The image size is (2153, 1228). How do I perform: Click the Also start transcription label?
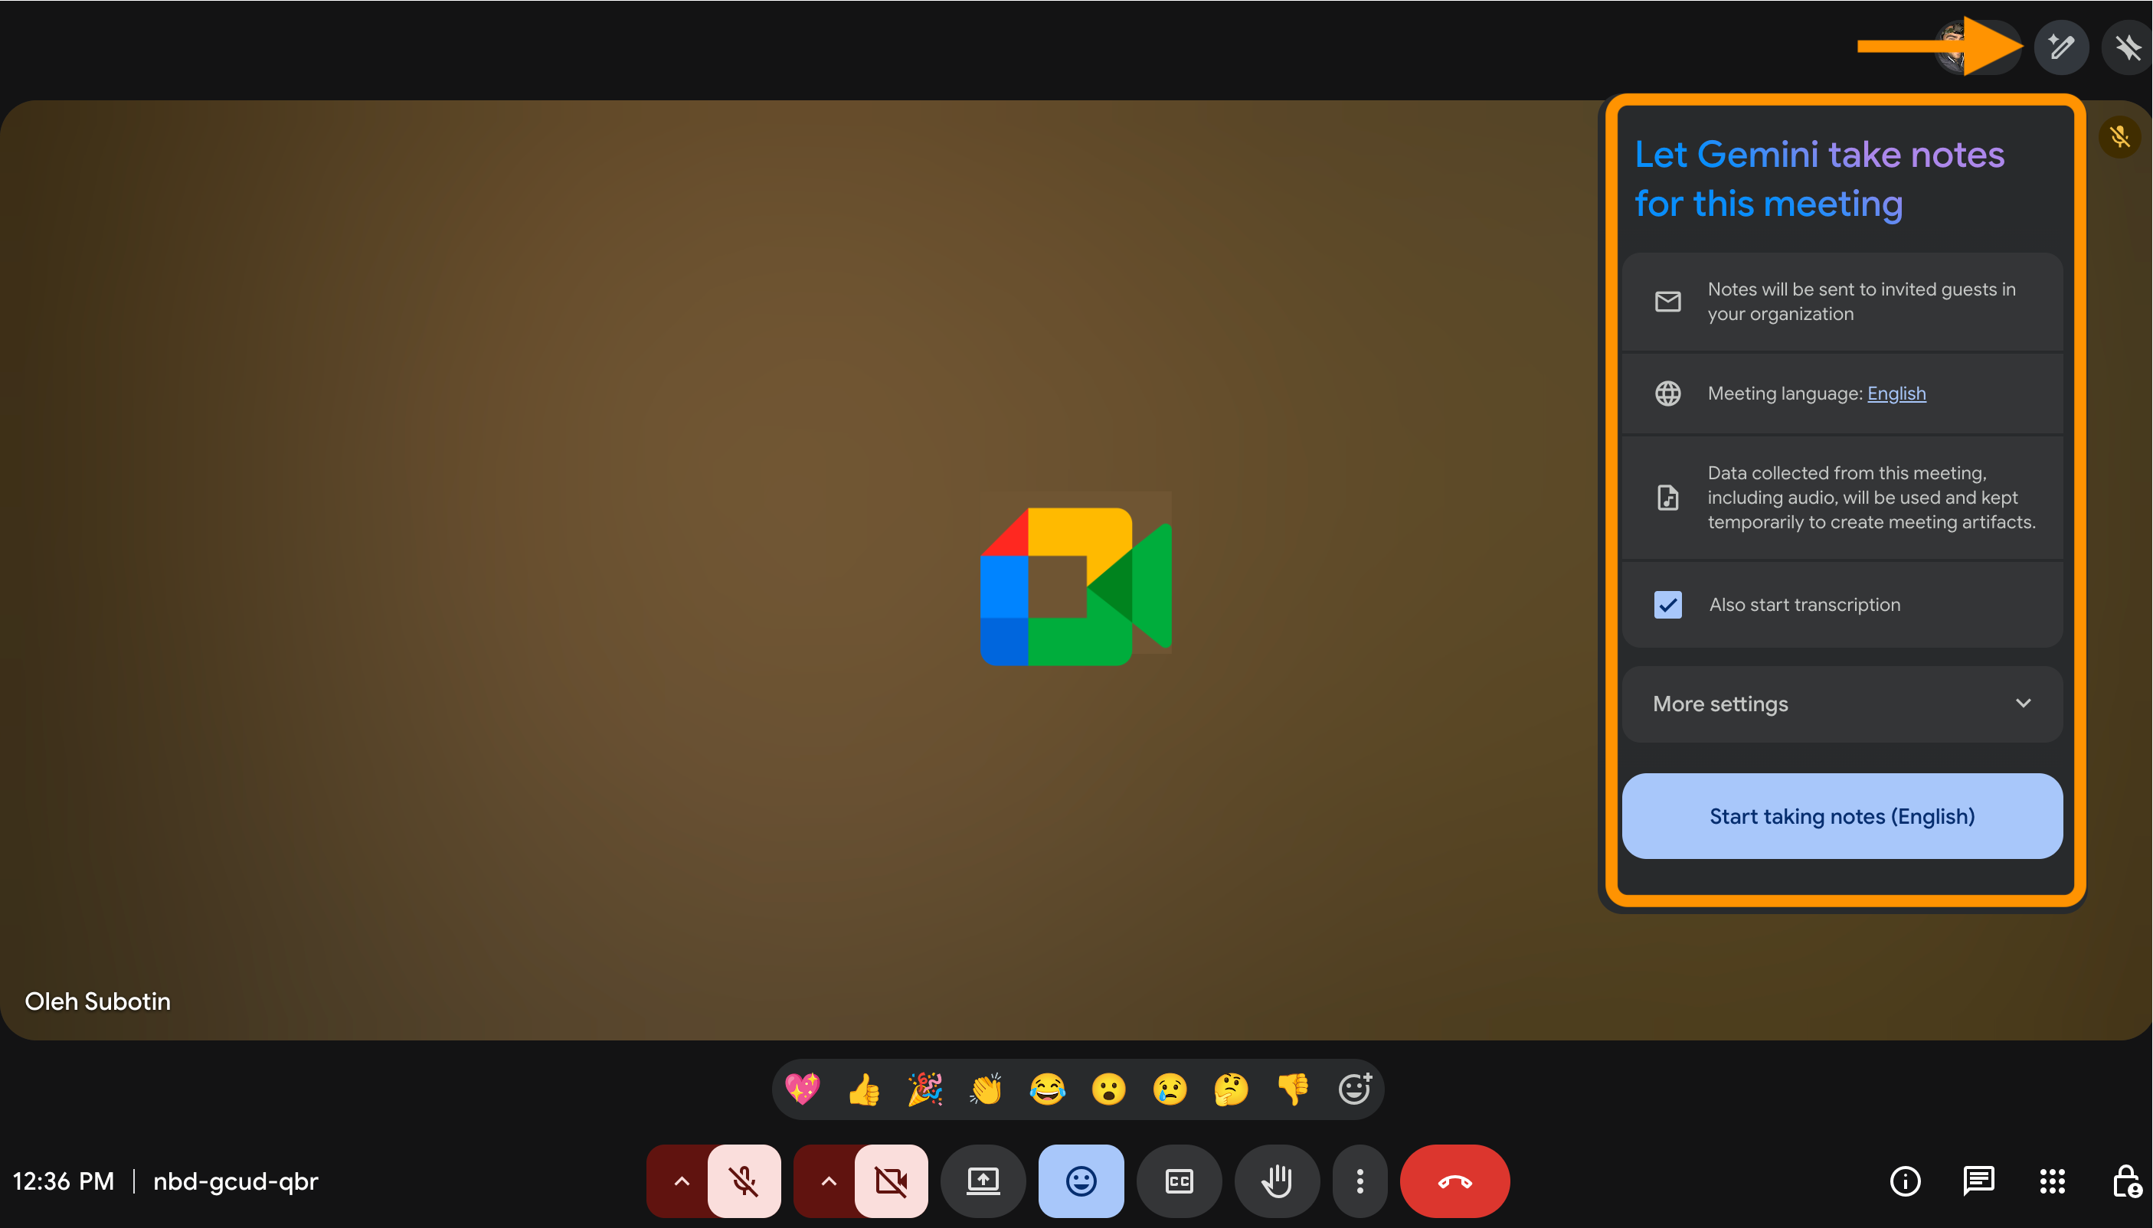(1805, 605)
